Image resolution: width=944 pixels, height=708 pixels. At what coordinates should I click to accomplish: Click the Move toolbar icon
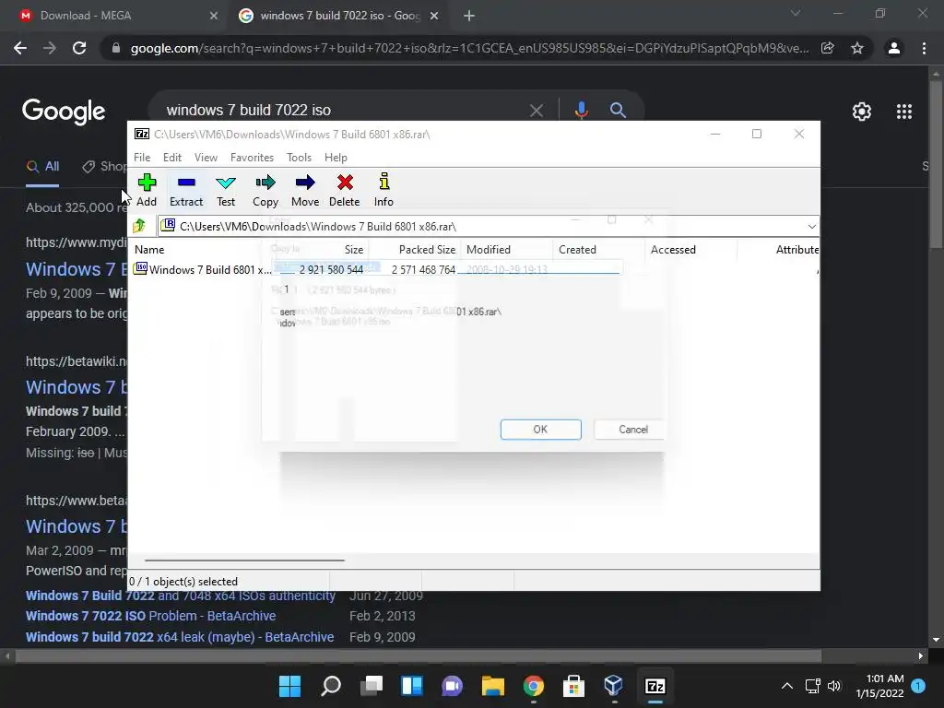click(x=305, y=190)
